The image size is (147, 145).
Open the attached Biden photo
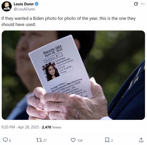click(x=73, y=75)
